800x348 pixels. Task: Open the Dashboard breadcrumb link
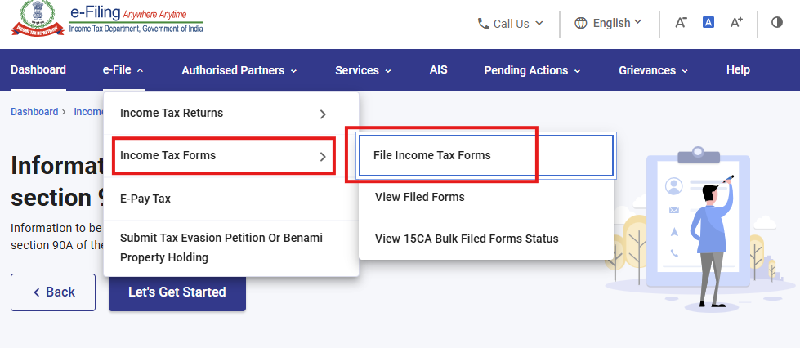pos(34,112)
